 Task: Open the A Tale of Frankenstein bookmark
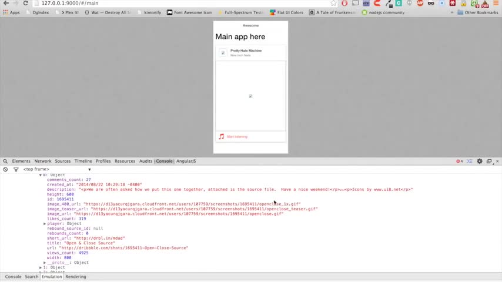point(332,12)
